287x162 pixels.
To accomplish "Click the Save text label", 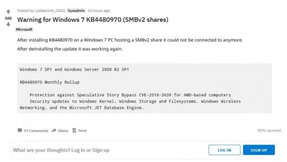I will 82,131.
